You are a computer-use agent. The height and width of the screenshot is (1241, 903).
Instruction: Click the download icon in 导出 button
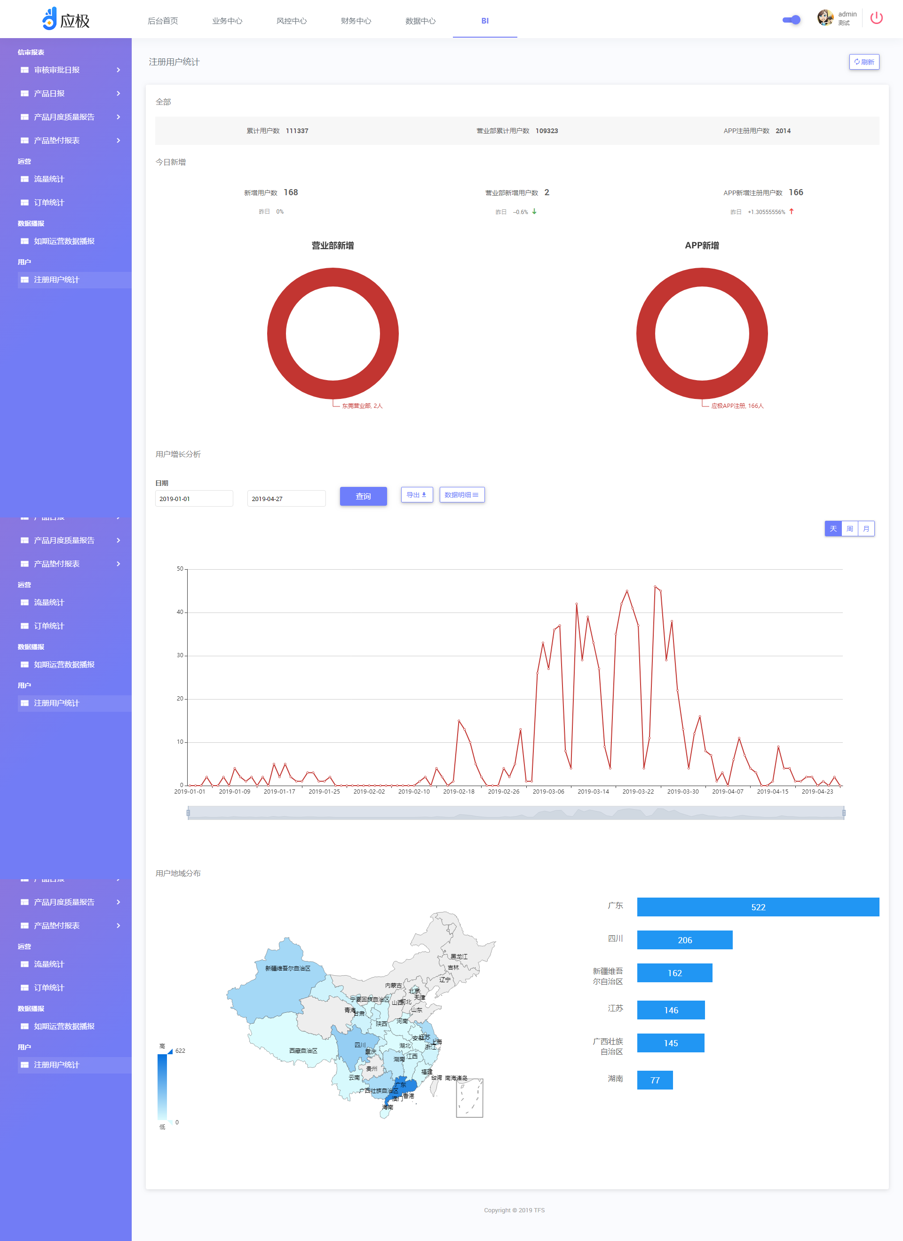point(424,494)
